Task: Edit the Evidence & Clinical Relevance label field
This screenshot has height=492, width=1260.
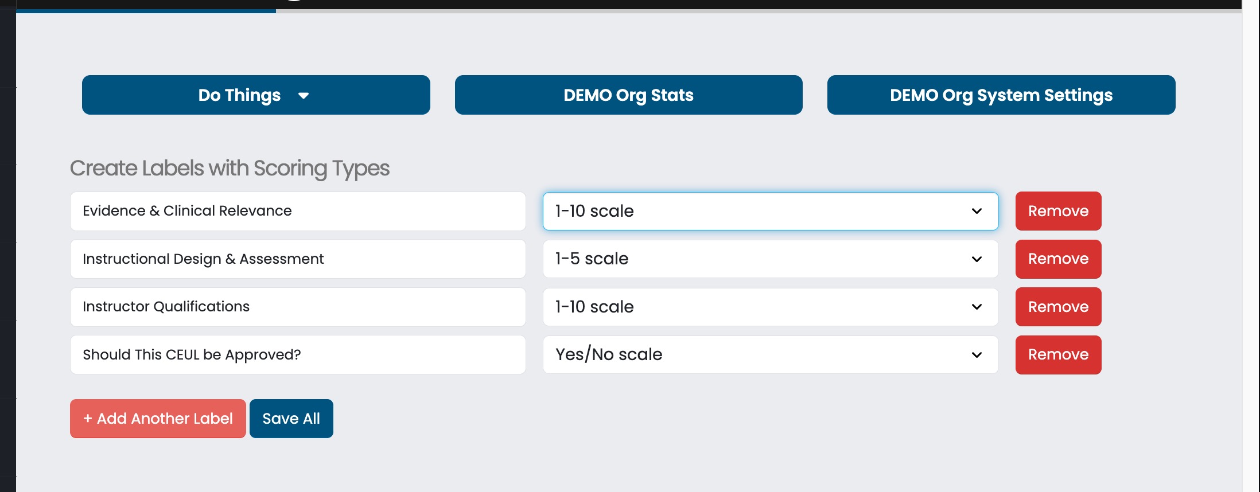Action: pyautogui.click(x=297, y=211)
